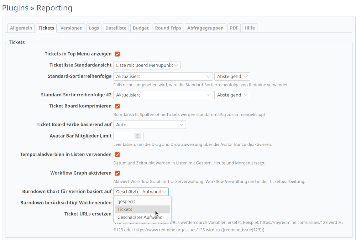Disable 'Tickets in Top Menü anzeigen'
The width and height of the screenshot is (356, 240).
pos(117,54)
